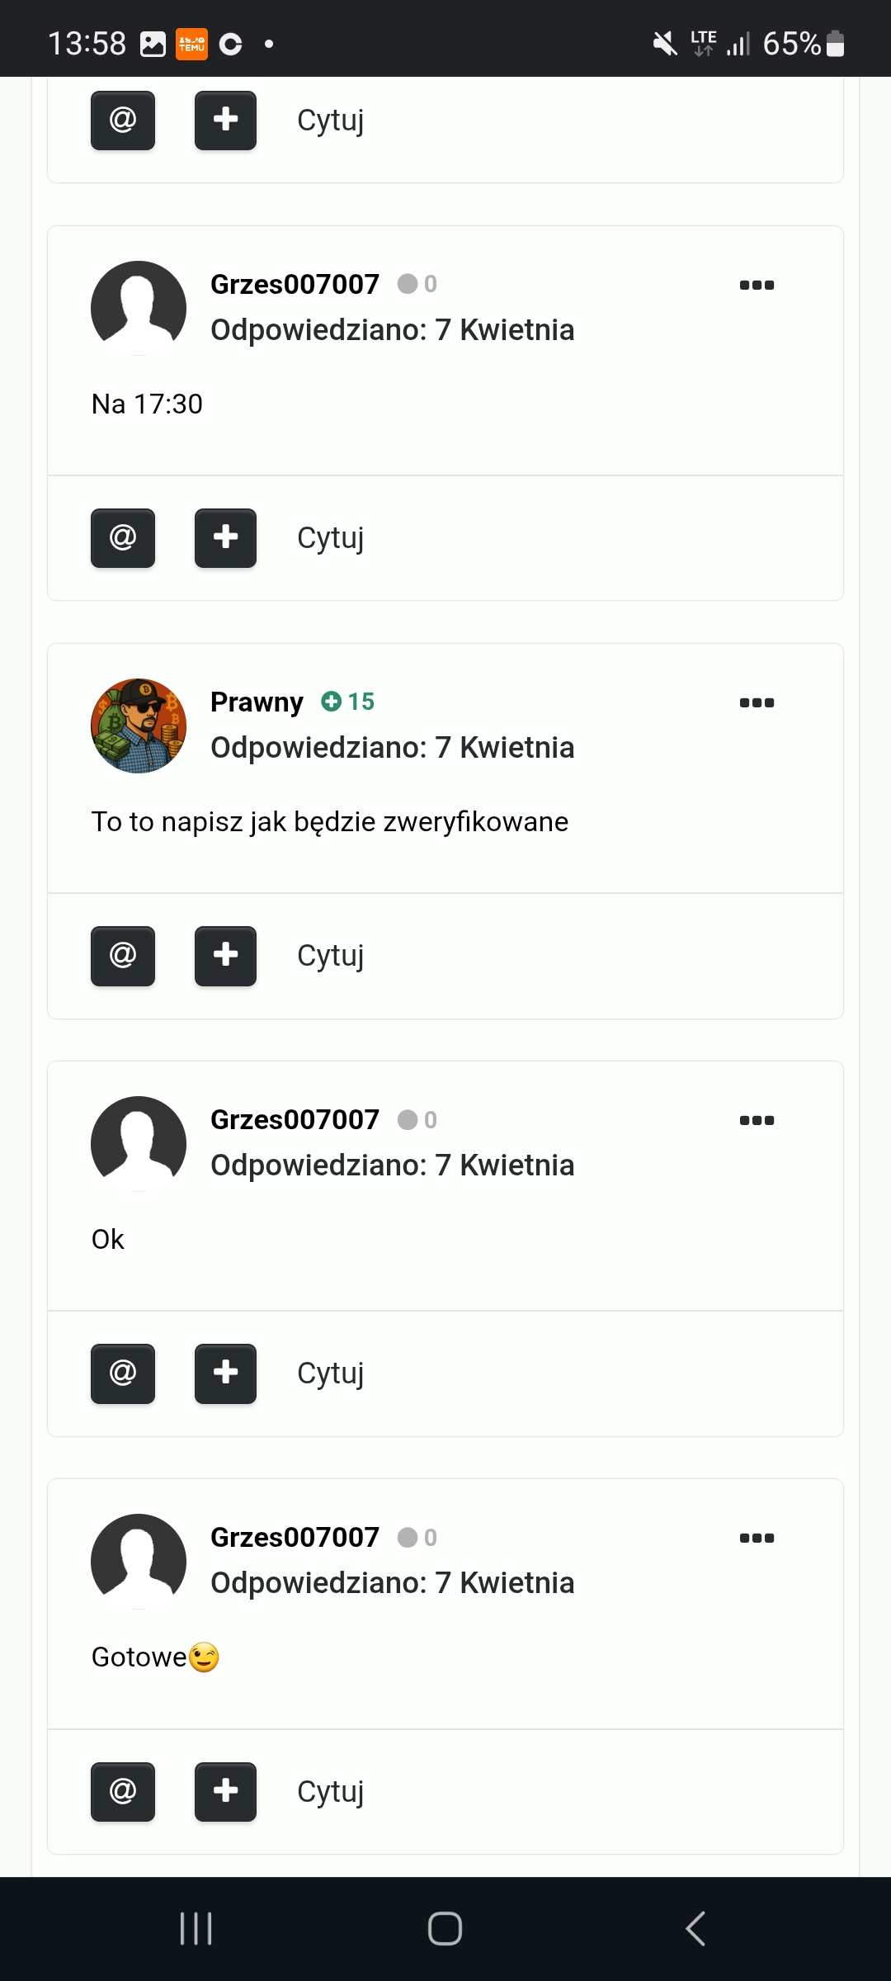Viewport: 891px width, 1981px height.
Task: Click Prawny's green reputation badge 15
Action: point(348,702)
